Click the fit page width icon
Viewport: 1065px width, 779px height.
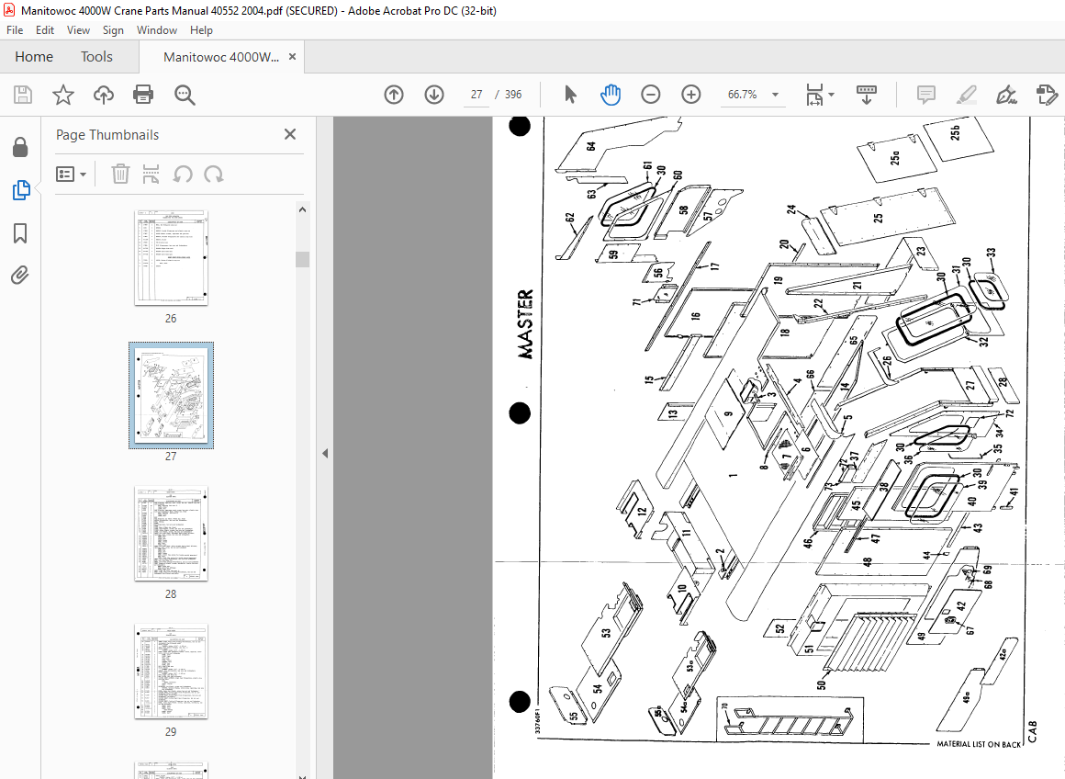click(x=814, y=95)
